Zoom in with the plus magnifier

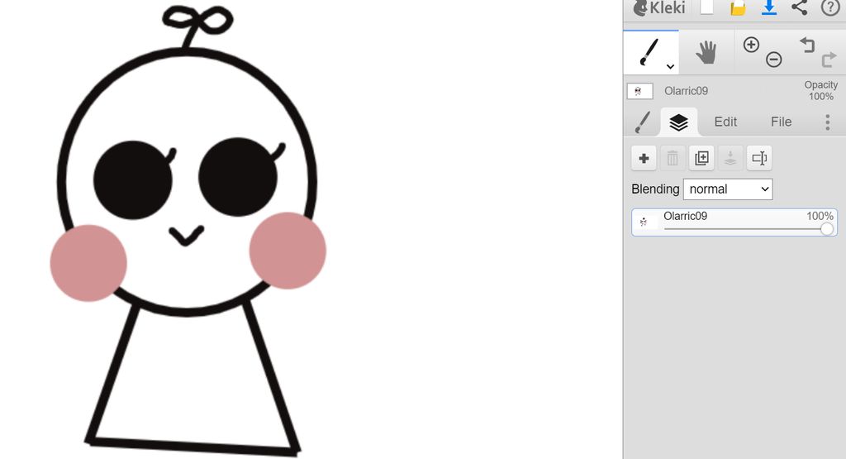coord(751,45)
